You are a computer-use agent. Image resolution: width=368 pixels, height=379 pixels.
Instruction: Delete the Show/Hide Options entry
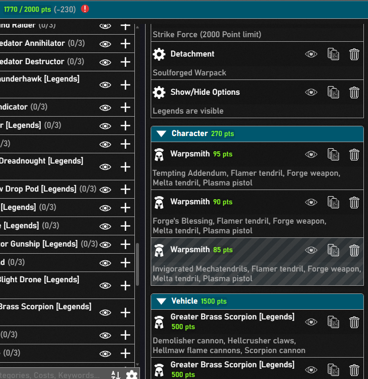point(354,92)
